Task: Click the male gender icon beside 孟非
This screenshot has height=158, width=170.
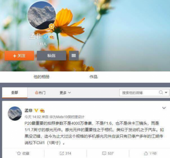Action: point(46,37)
